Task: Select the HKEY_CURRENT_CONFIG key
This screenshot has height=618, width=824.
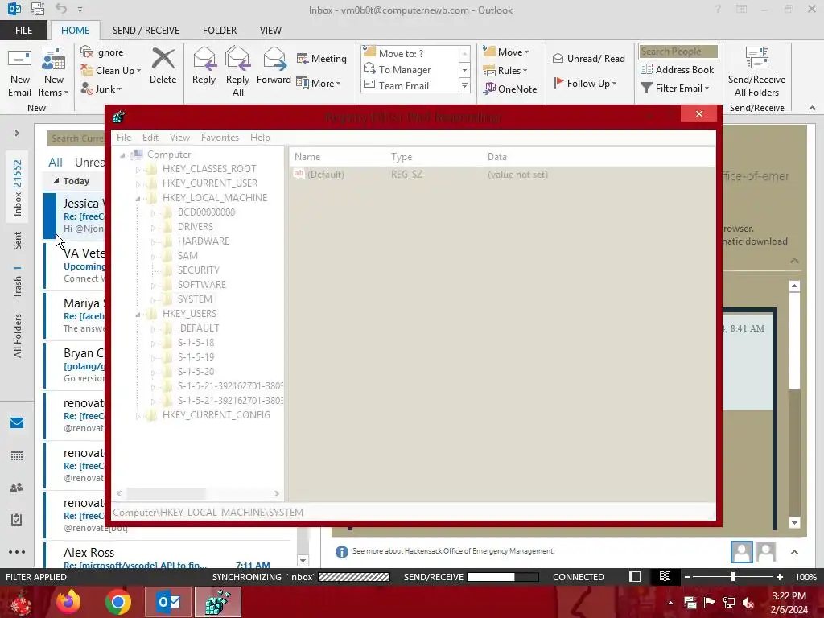Action: (x=216, y=414)
